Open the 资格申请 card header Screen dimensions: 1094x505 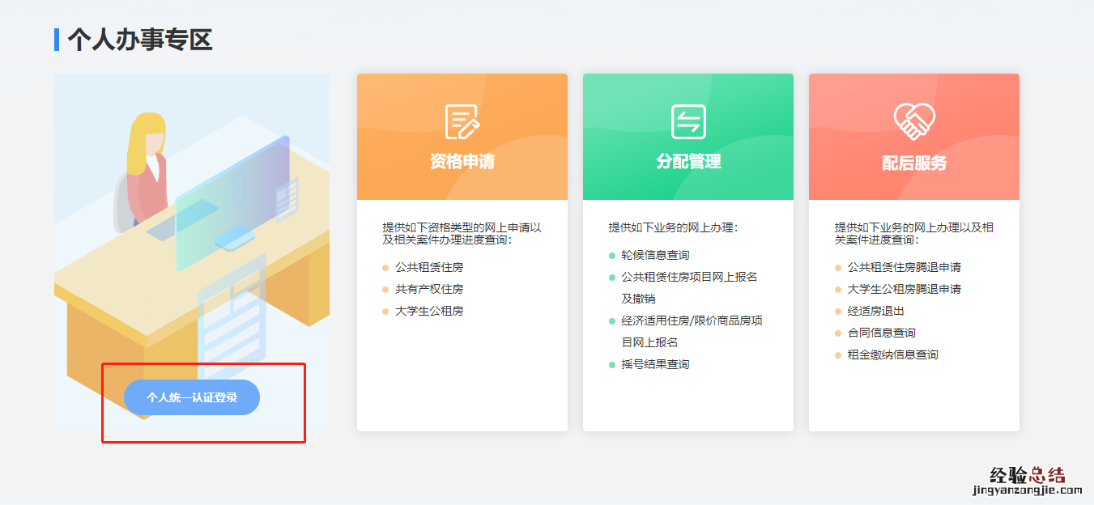point(462,161)
